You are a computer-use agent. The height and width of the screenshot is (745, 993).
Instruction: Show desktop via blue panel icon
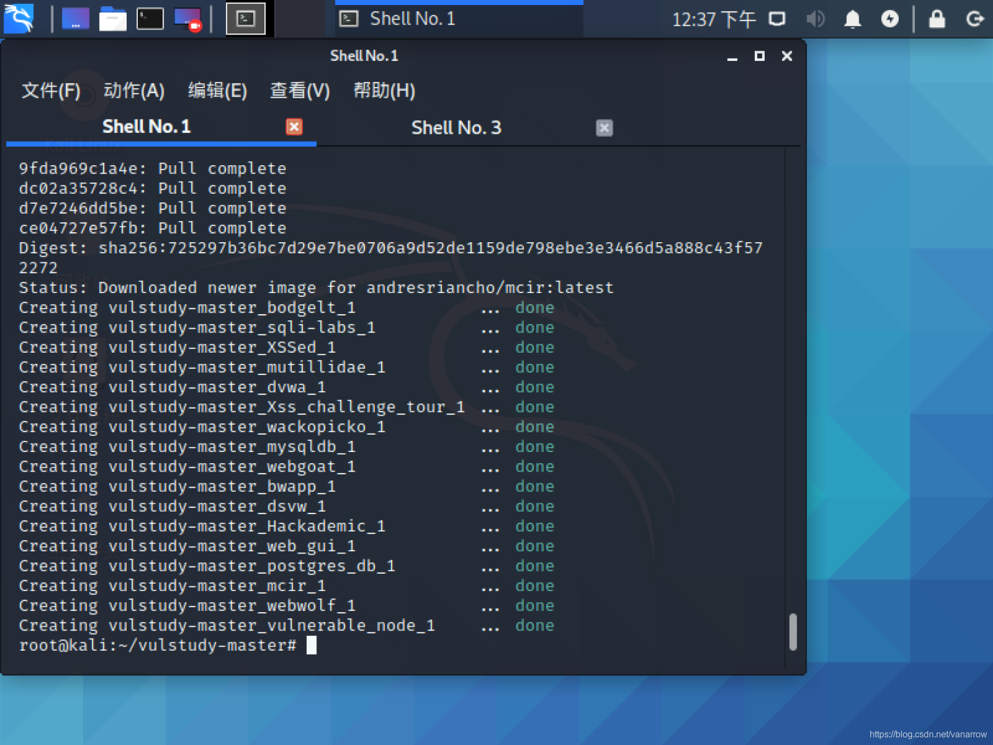click(x=75, y=19)
